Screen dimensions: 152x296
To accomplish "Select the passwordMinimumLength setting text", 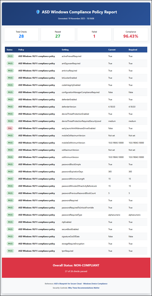I will coord(73,179).
